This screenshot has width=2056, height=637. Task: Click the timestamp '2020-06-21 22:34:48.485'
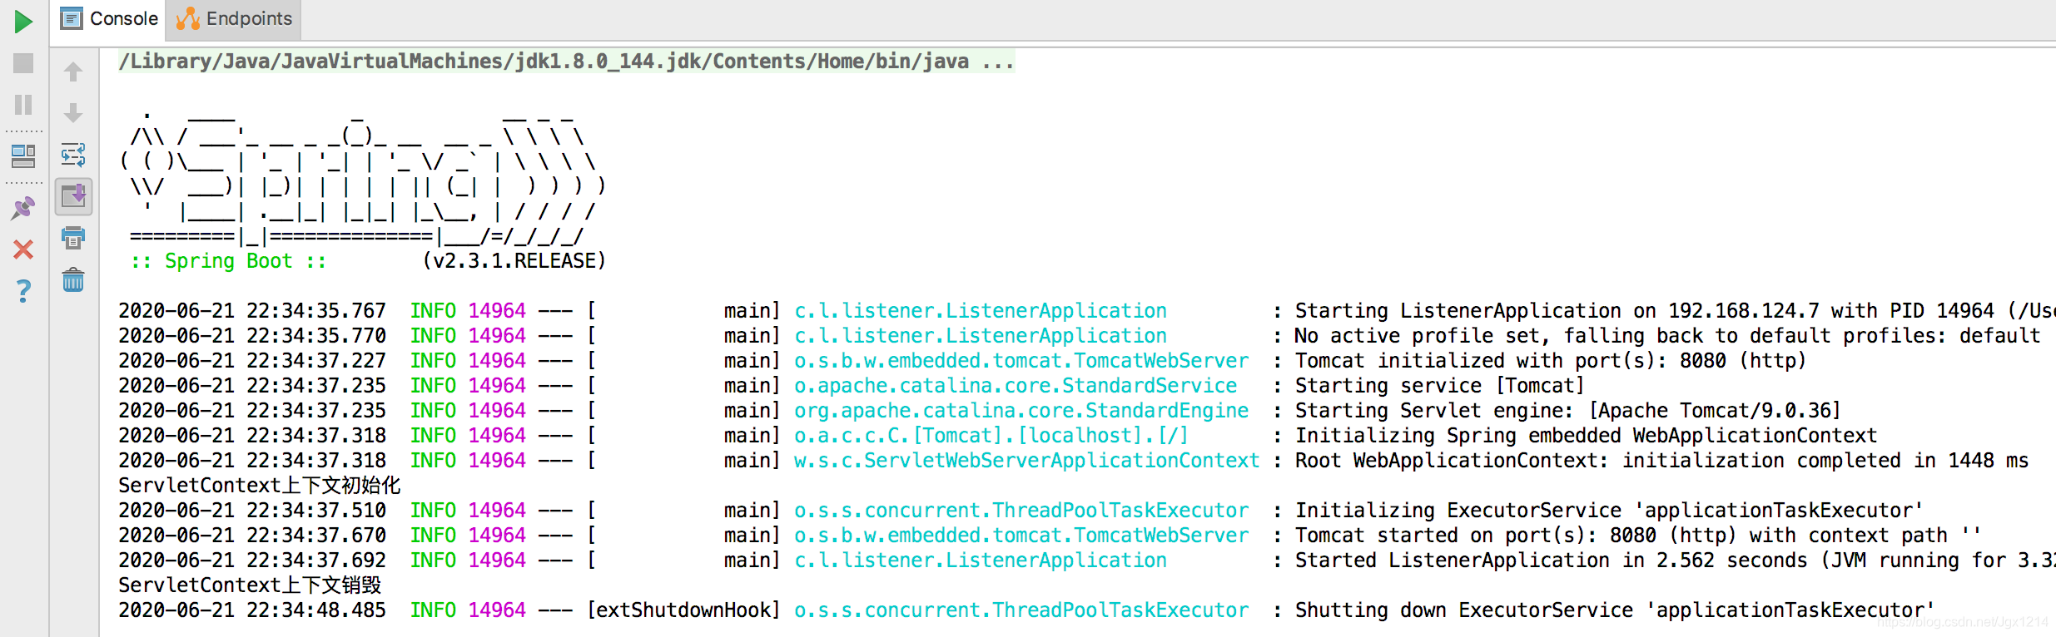click(x=252, y=610)
